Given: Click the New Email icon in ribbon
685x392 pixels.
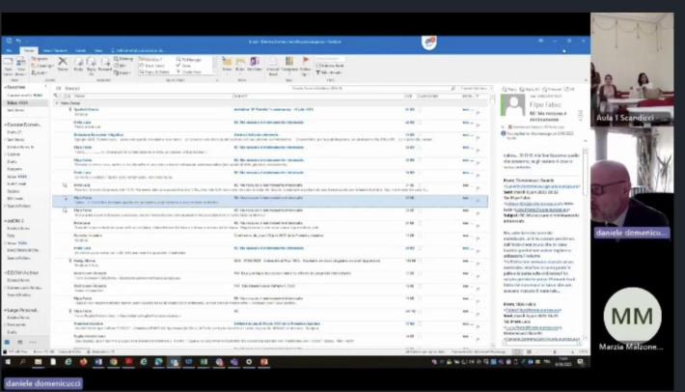Looking at the screenshot, I should [x=9, y=64].
